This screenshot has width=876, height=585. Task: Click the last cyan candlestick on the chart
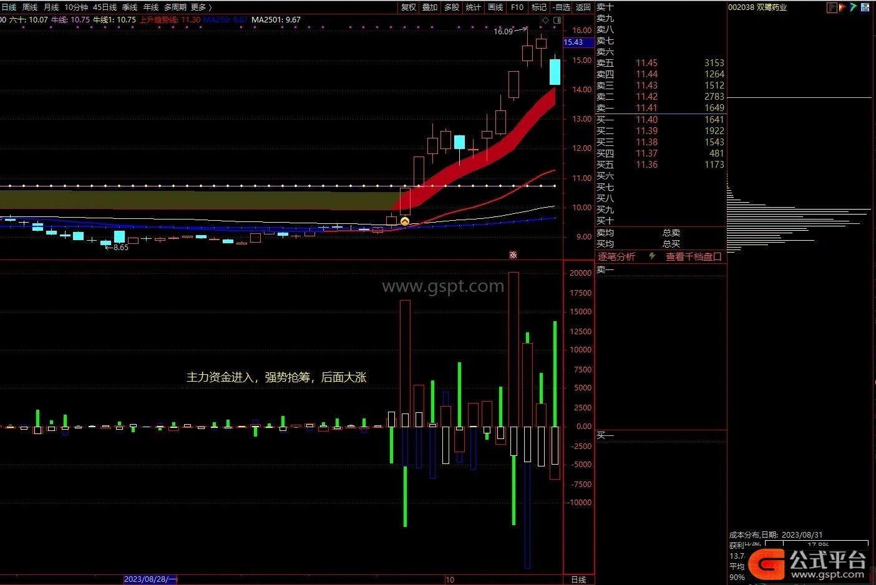coord(555,71)
